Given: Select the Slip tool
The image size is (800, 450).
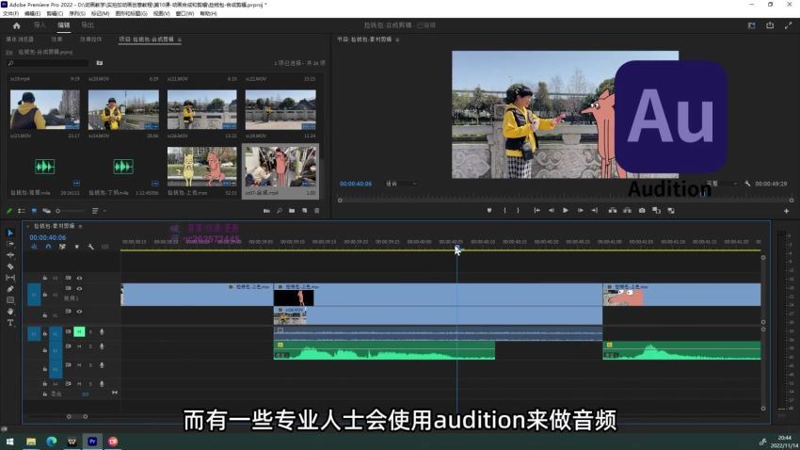Looking at the screenshot, I should coord(10,278).
